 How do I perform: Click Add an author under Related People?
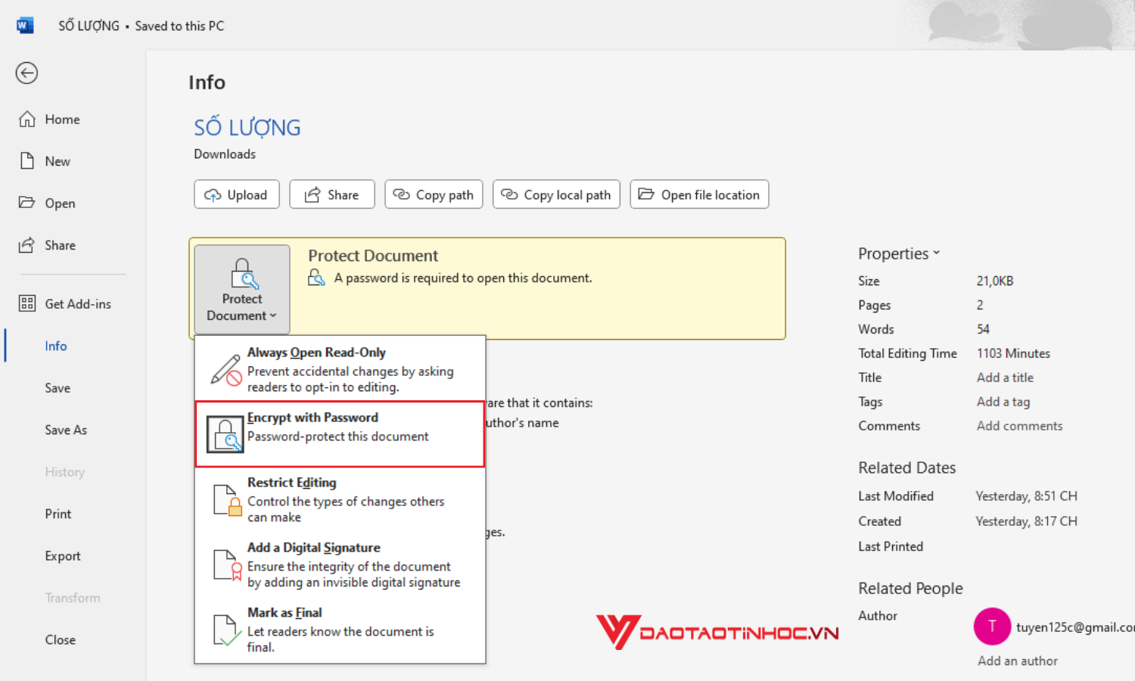pos(1016,660)
